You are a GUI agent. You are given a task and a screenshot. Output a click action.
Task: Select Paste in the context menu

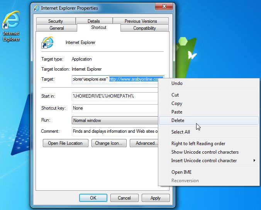[209, 112]
